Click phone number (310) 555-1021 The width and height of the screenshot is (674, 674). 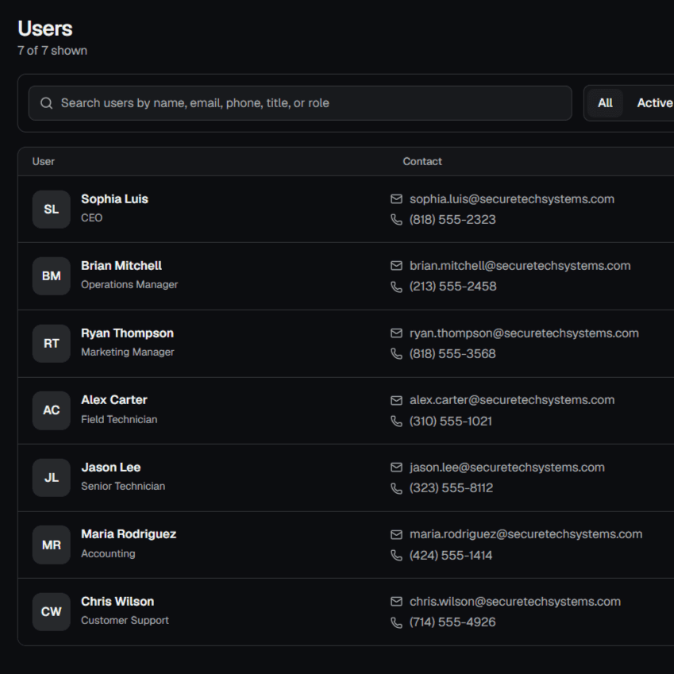tap(451, 422)
